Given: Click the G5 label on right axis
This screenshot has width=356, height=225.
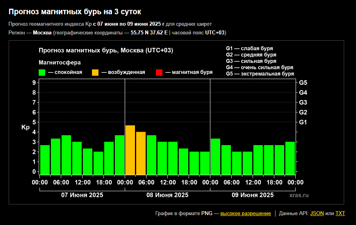Looking at the screenshot, I should 303,83.
